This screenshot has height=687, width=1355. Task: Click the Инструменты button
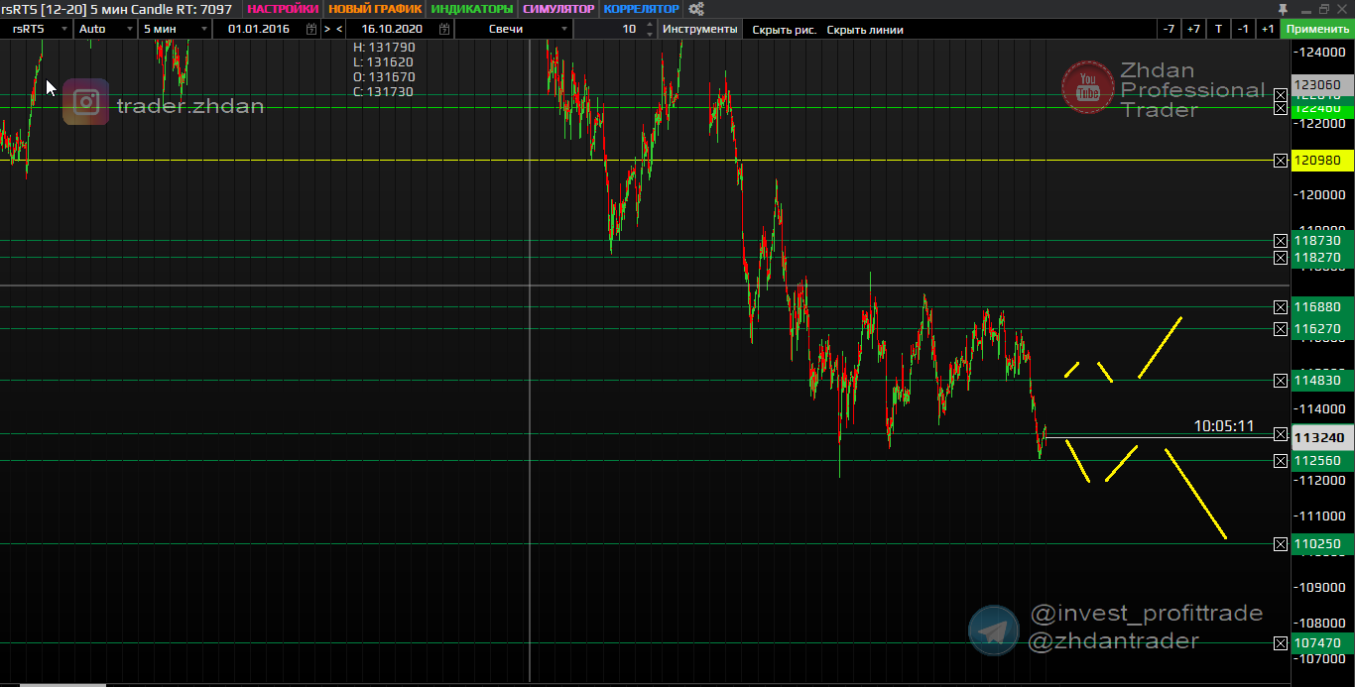point(700,29)
